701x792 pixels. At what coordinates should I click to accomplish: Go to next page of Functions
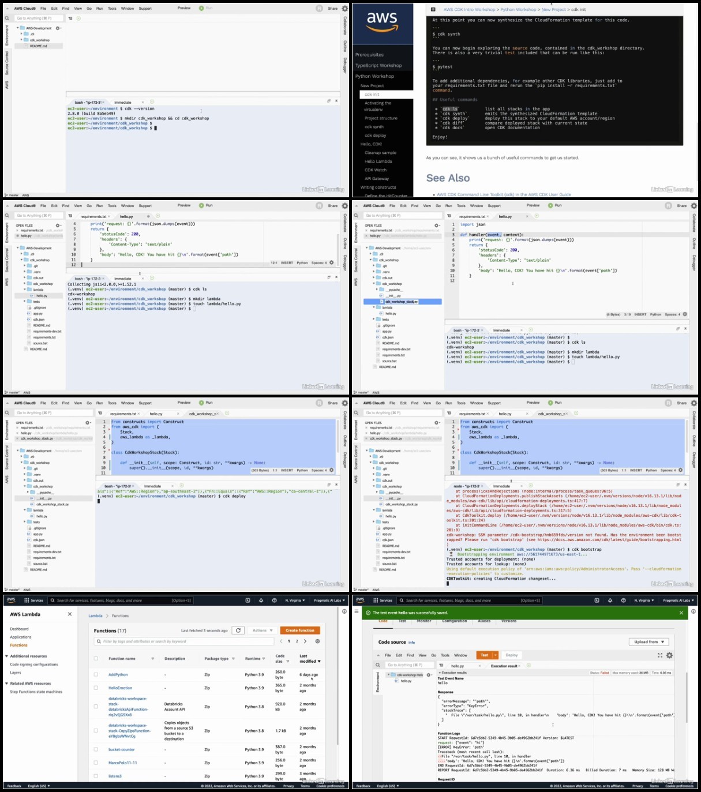305,641
